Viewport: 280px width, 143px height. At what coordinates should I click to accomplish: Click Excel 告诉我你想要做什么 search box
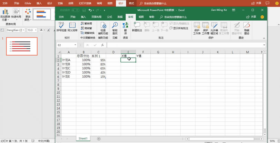click(x=173, y=17)
